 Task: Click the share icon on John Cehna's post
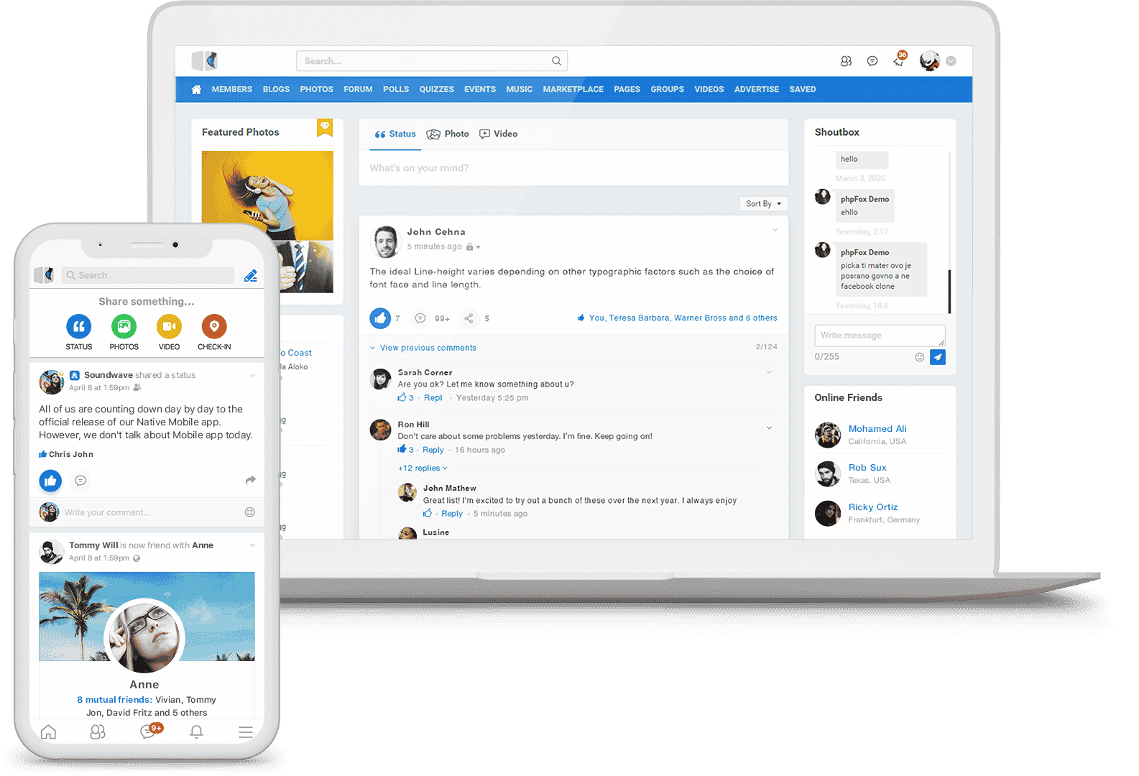469,318
